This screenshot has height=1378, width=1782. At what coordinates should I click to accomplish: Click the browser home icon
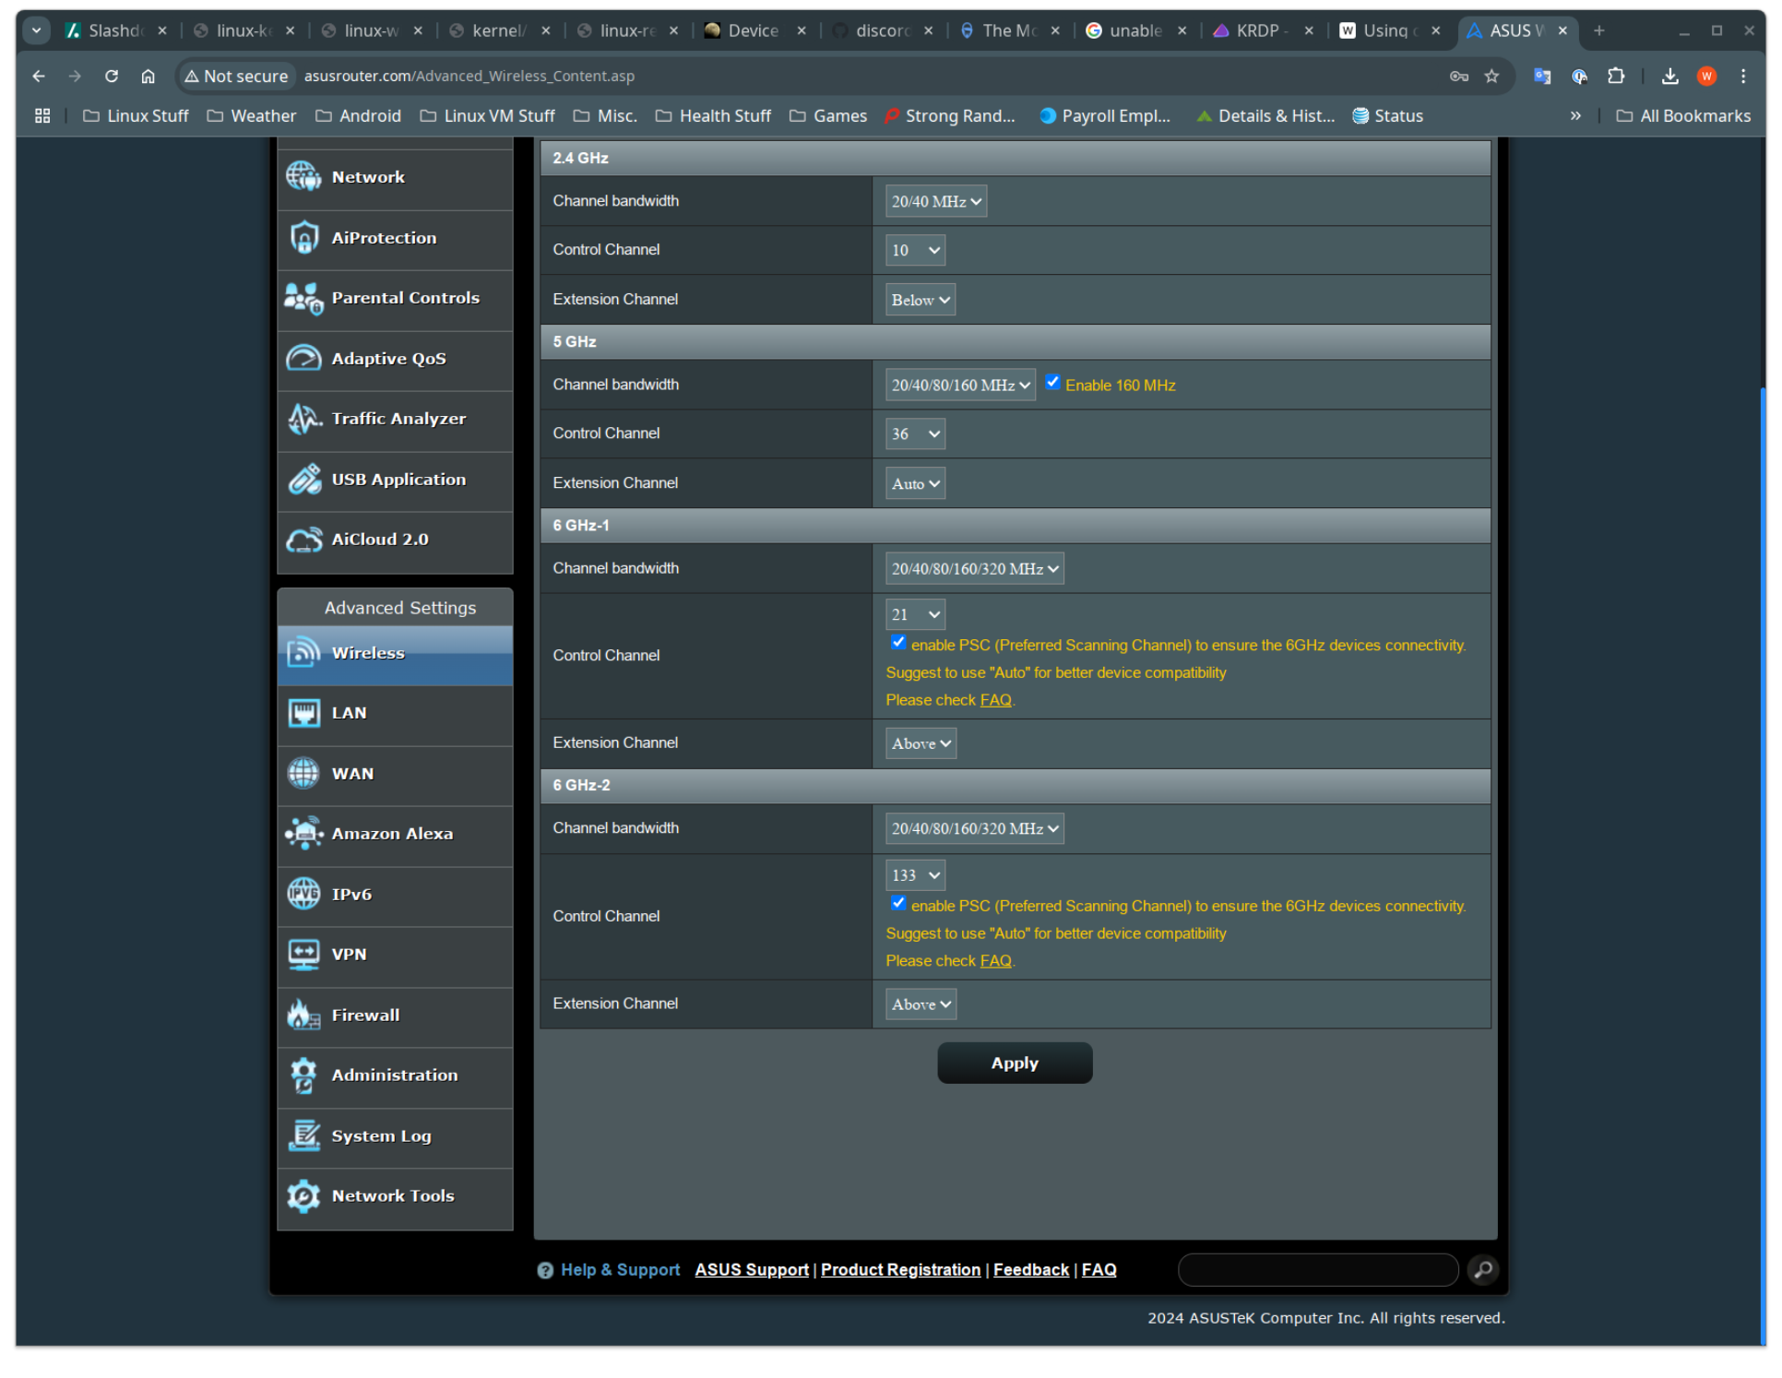click(x=148, y=76)
